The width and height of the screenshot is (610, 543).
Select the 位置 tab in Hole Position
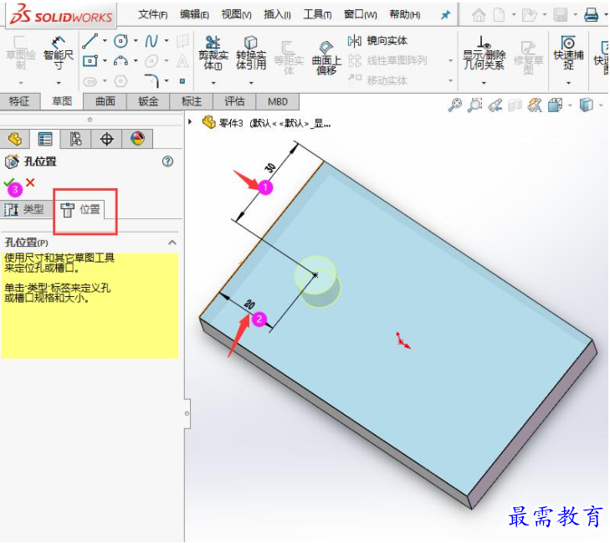81,209
